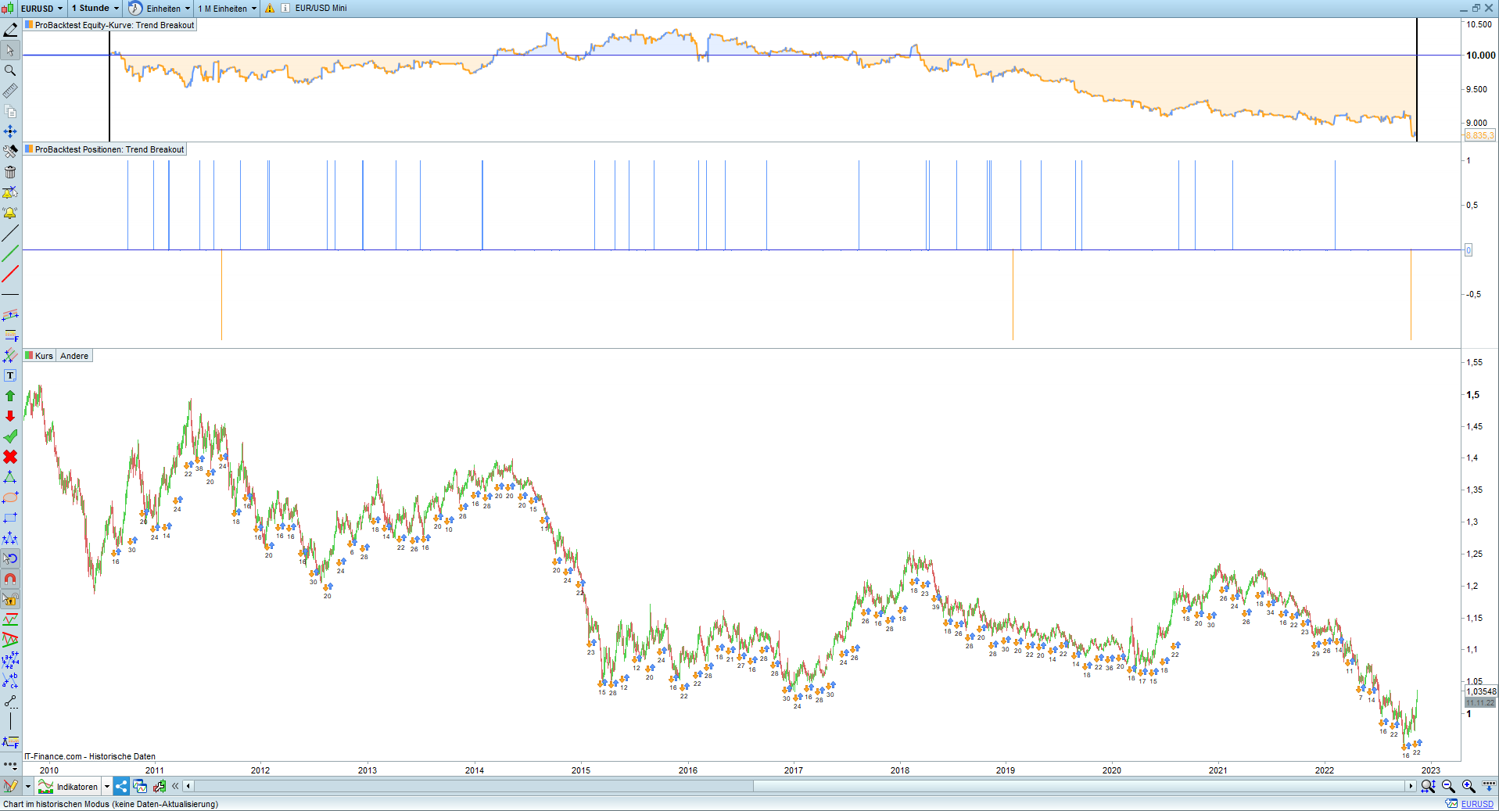Click the trash can delete tool
The image size is (1499, 811).
tap(10, 172)
